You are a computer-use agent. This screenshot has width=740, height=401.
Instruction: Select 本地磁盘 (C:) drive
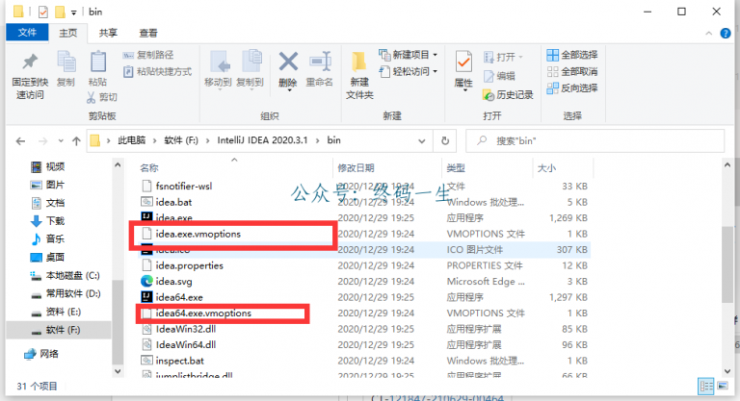65,275
